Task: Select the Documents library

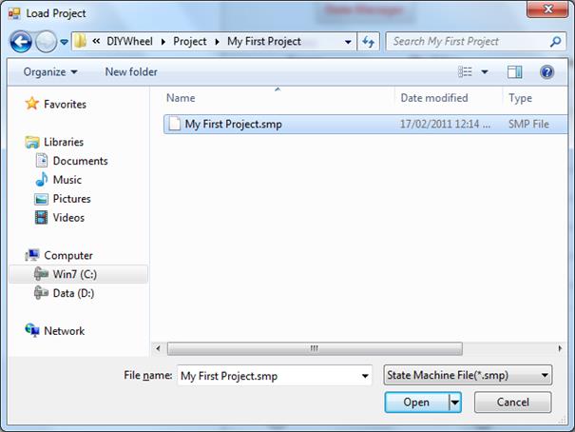Action: [80, 161]
